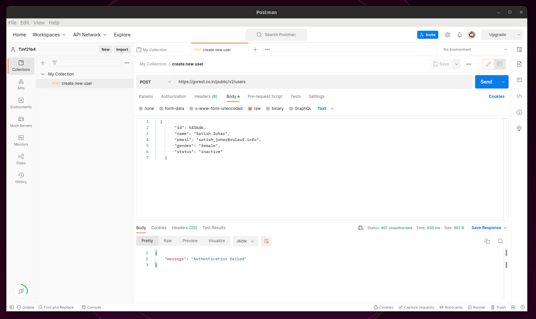This screenshot has width=536, height=319.
Task: Open the No Environment selector
Action: [475, 49]
